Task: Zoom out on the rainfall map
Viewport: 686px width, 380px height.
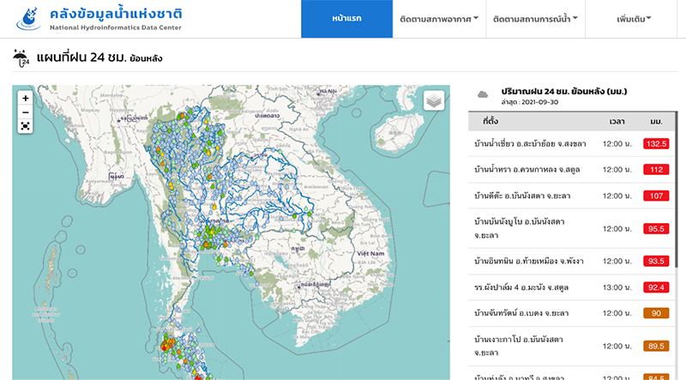Action: click(x=26, y=112)
